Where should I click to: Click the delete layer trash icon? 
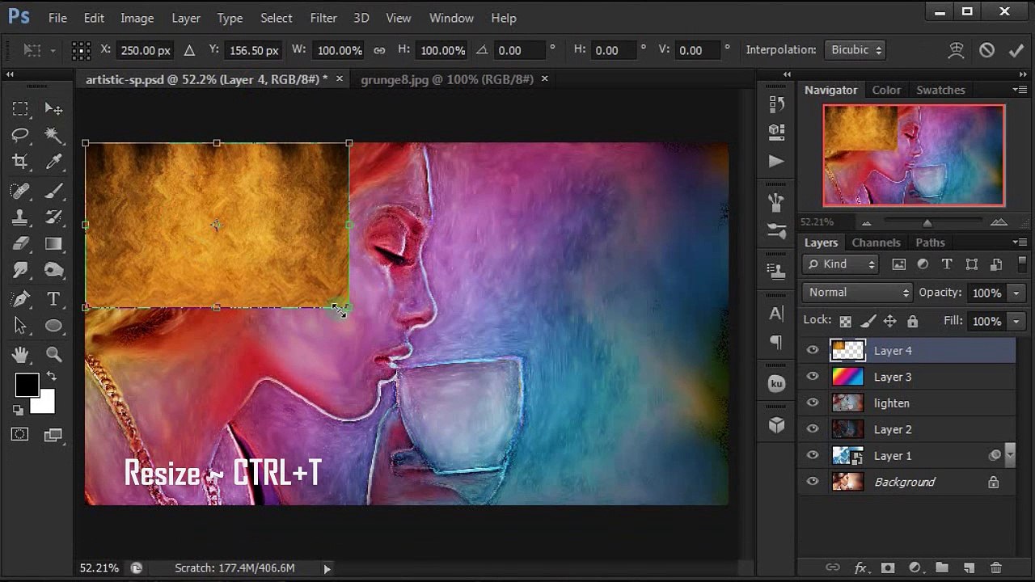pyautogui.click(x=996, y=567)
